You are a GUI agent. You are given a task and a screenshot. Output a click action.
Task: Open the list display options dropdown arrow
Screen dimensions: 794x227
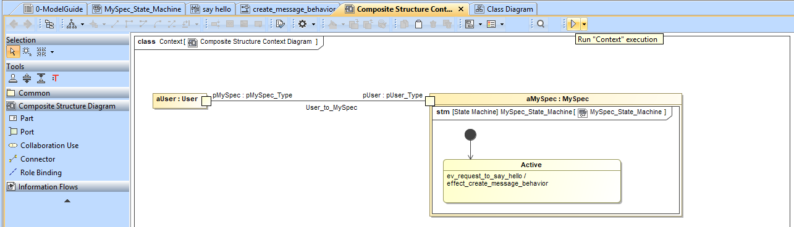point(502,24)
